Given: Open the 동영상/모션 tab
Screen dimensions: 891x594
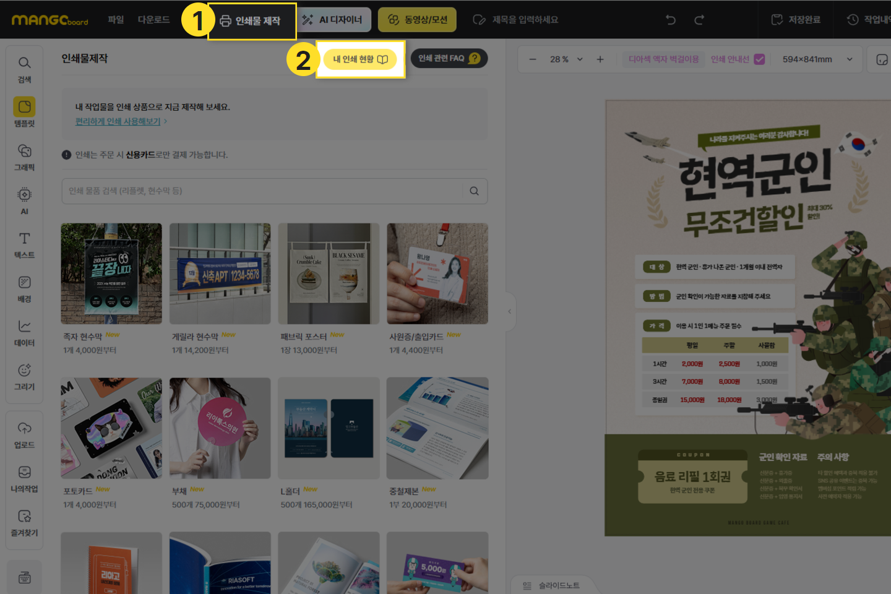Looking at the screenshot, I should (x=417, y=20).
